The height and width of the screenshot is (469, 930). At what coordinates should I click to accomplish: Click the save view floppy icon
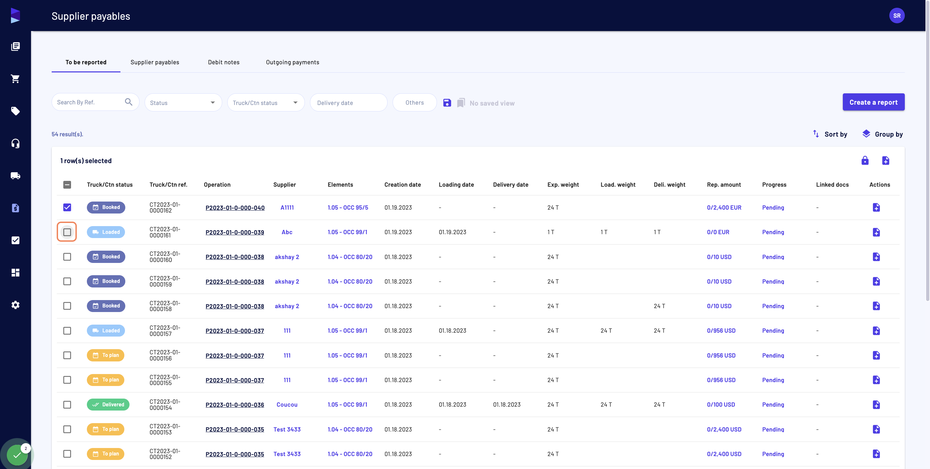pyautogui.click(x=447, y=103)
